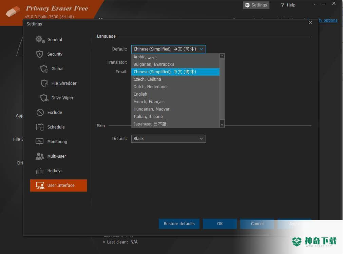Close the Settings dialog with X
The width and height of the screenshot is (343, 254).
tap(310, 23)
